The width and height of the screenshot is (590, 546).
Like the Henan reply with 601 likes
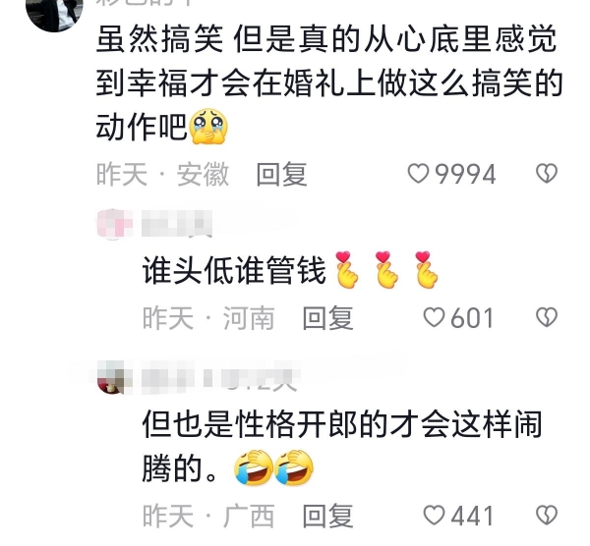click(x=434, y=317)
